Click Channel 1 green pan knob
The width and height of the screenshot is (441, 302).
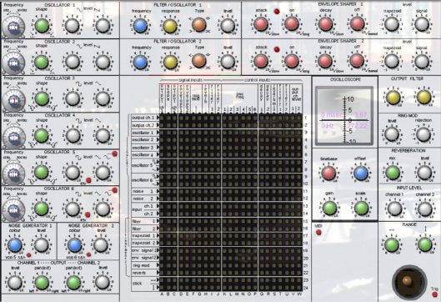click(42, 282)
